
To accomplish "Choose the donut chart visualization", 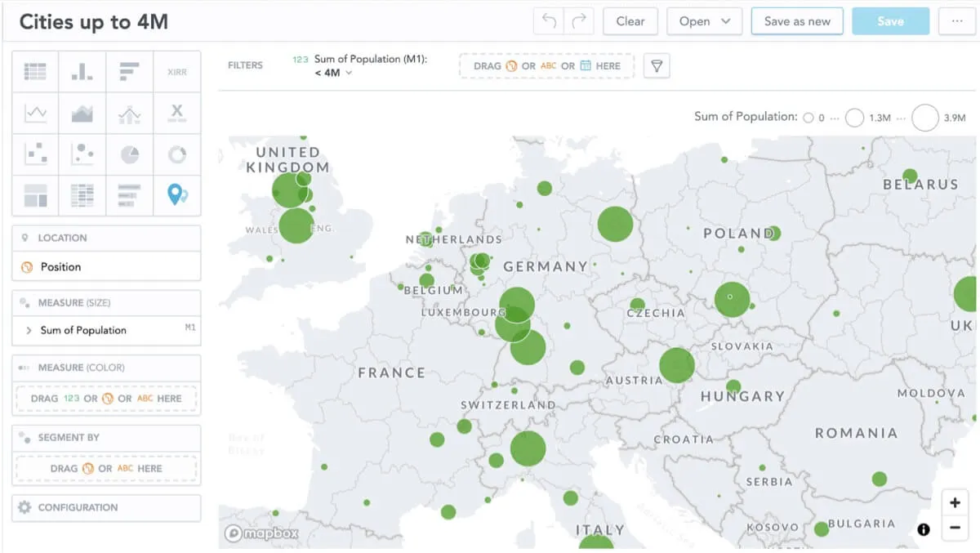I will tap(177, 153).
